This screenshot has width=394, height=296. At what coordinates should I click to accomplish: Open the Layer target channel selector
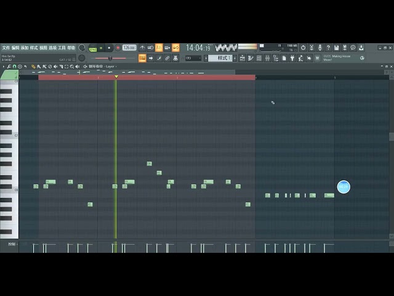point(111,67)
